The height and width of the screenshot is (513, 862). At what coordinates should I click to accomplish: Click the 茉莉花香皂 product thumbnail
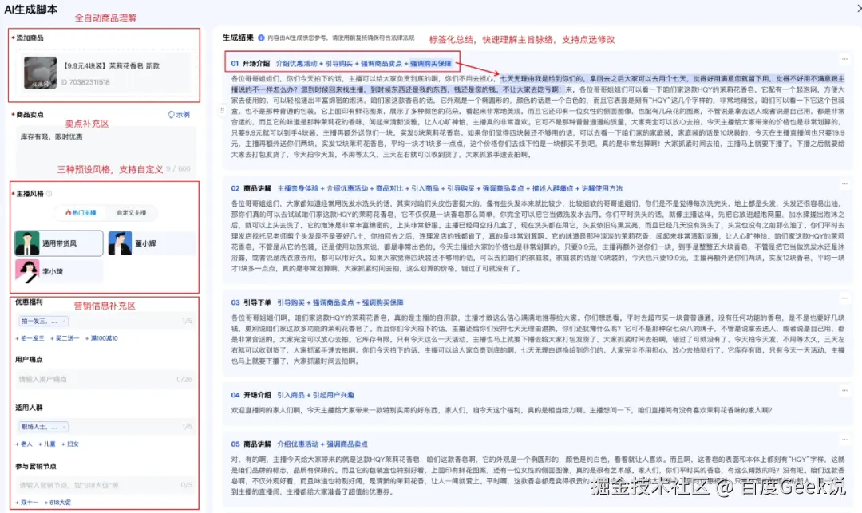[40, 72]
